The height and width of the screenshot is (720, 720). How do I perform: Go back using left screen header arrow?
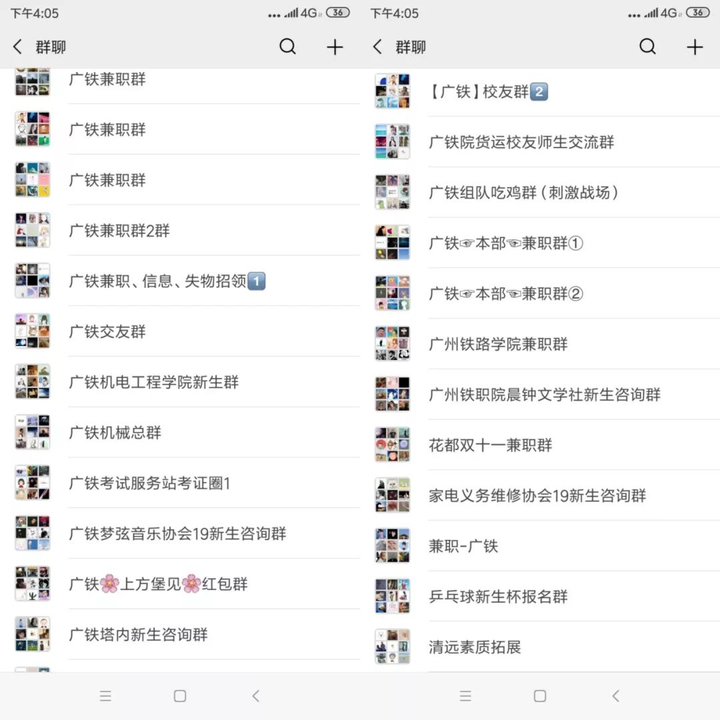coord(17,47)
